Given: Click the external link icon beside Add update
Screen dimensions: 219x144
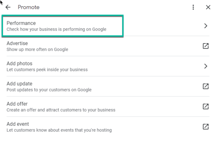Looking at the screenshot, I should click(206, 86).
